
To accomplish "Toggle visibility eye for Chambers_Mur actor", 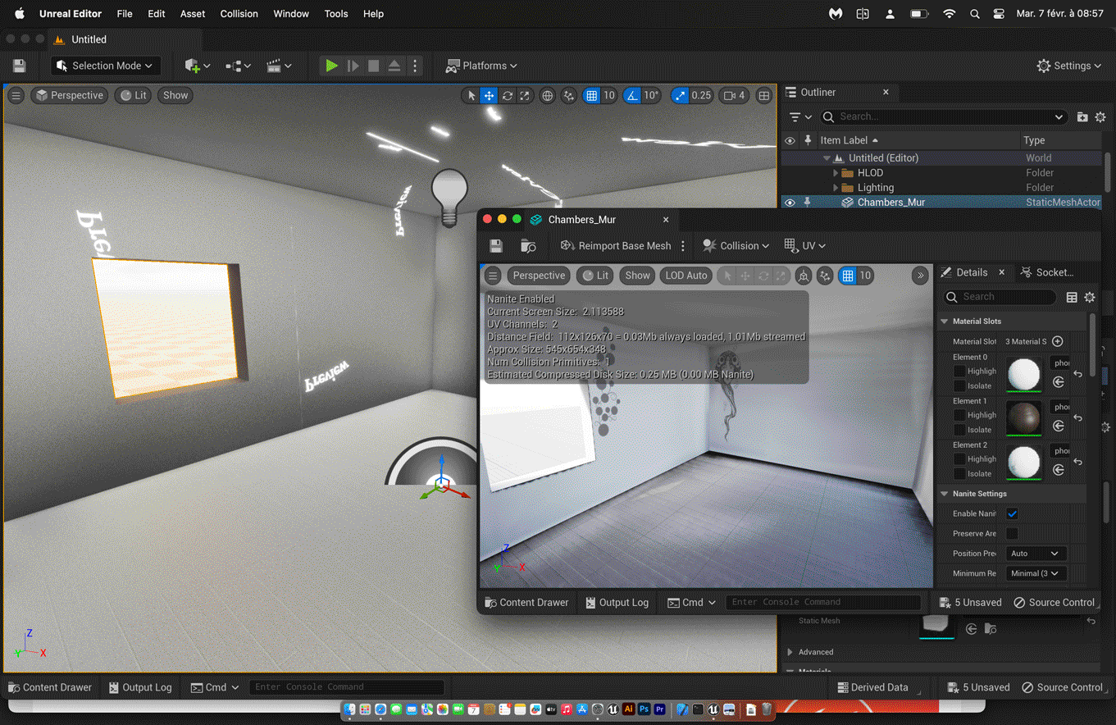I will point(790,203).
